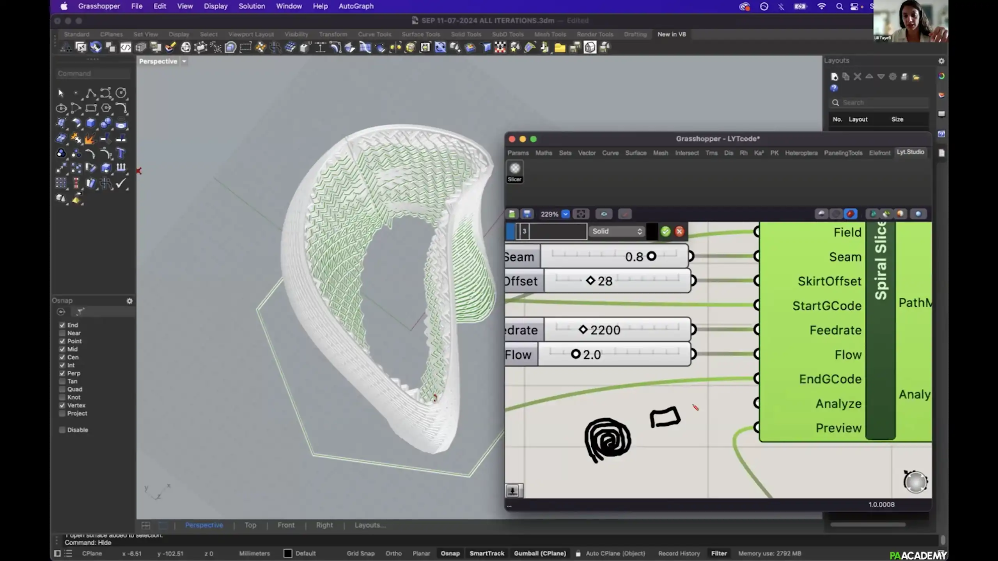Screen dimensions: 998x561
Task: Open the Solid line type dropdown
Action: (617, 232)
